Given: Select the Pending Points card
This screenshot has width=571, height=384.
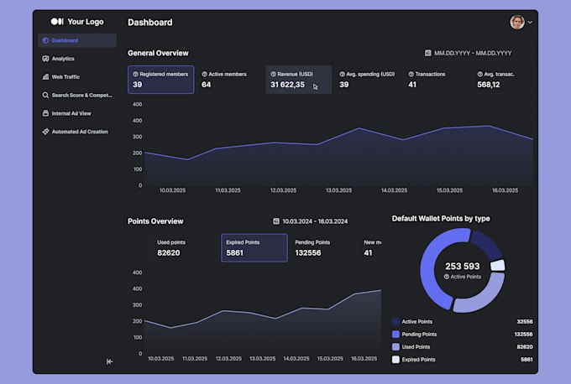Looking at the screenshot, I should click(323, 248).
